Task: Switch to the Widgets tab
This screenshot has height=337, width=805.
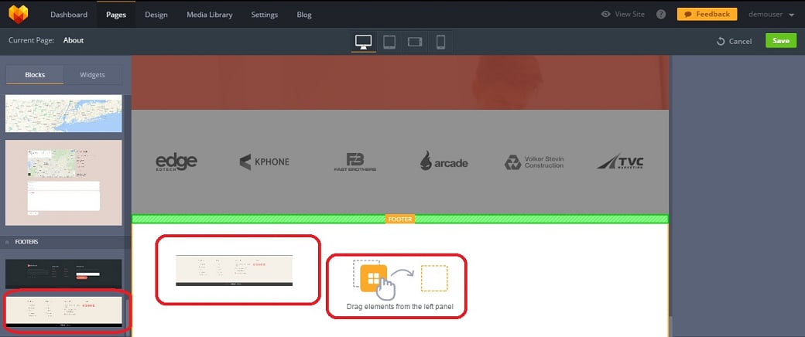Action: tap(94, 75)
